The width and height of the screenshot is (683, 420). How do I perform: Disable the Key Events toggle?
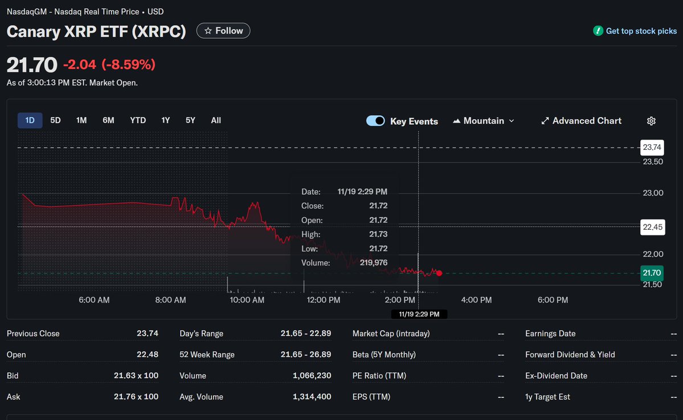pyautogui.click(x=375, y=121)
